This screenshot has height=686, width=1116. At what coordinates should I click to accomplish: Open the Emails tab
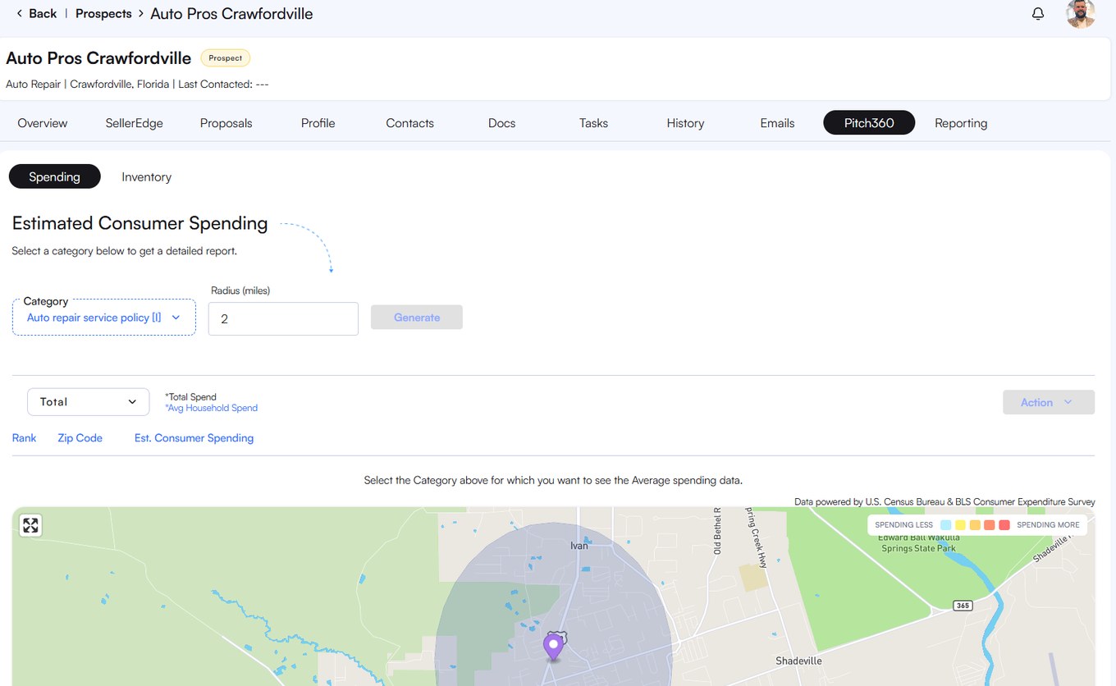777,123
